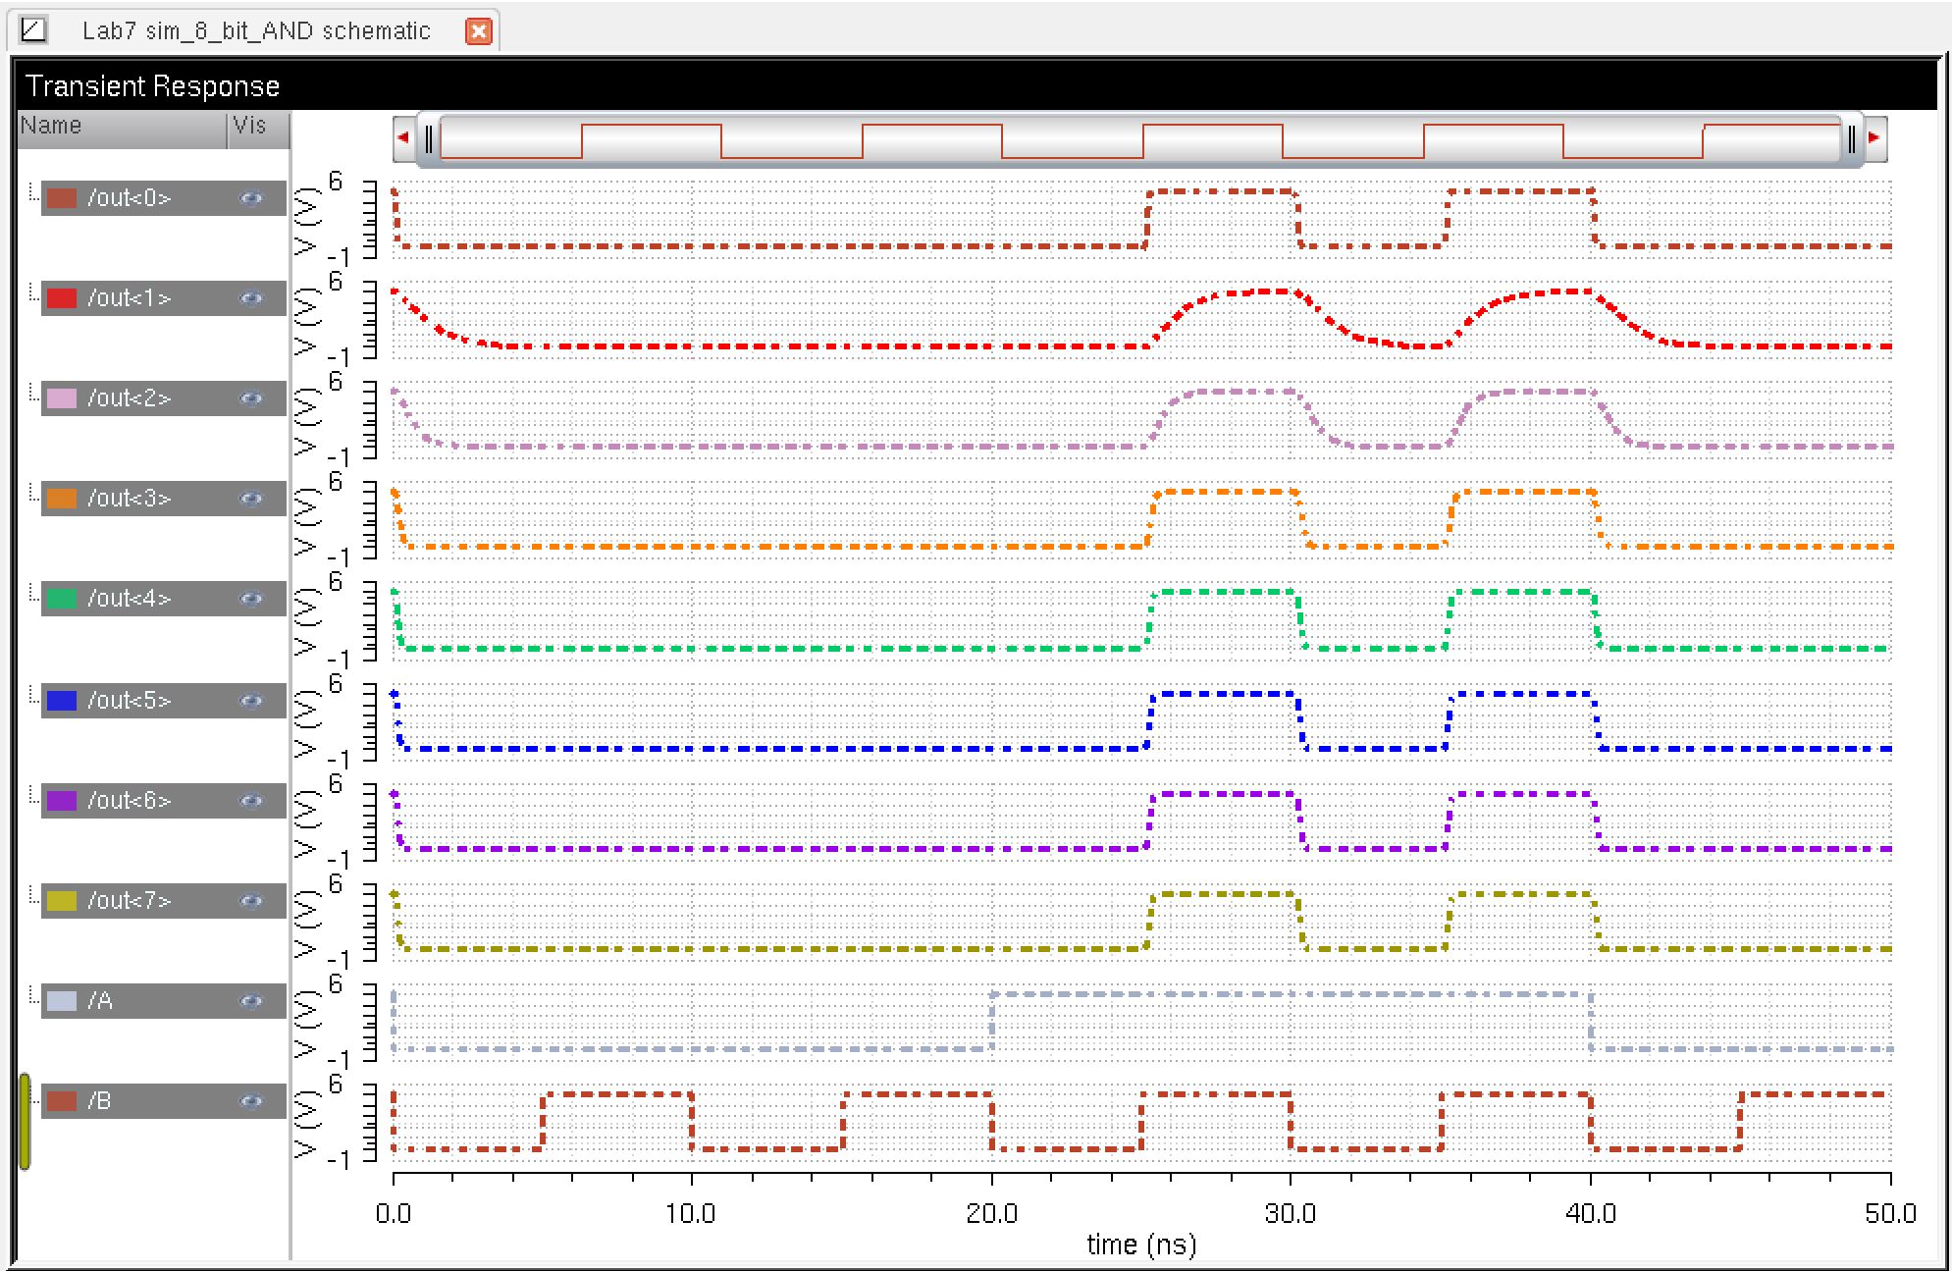The height and width of the screenshot is (1271, 1952).
Task: Toggle visibility eye for /out<0> trace
Action: pyautogui.click(x=251, y=198)
